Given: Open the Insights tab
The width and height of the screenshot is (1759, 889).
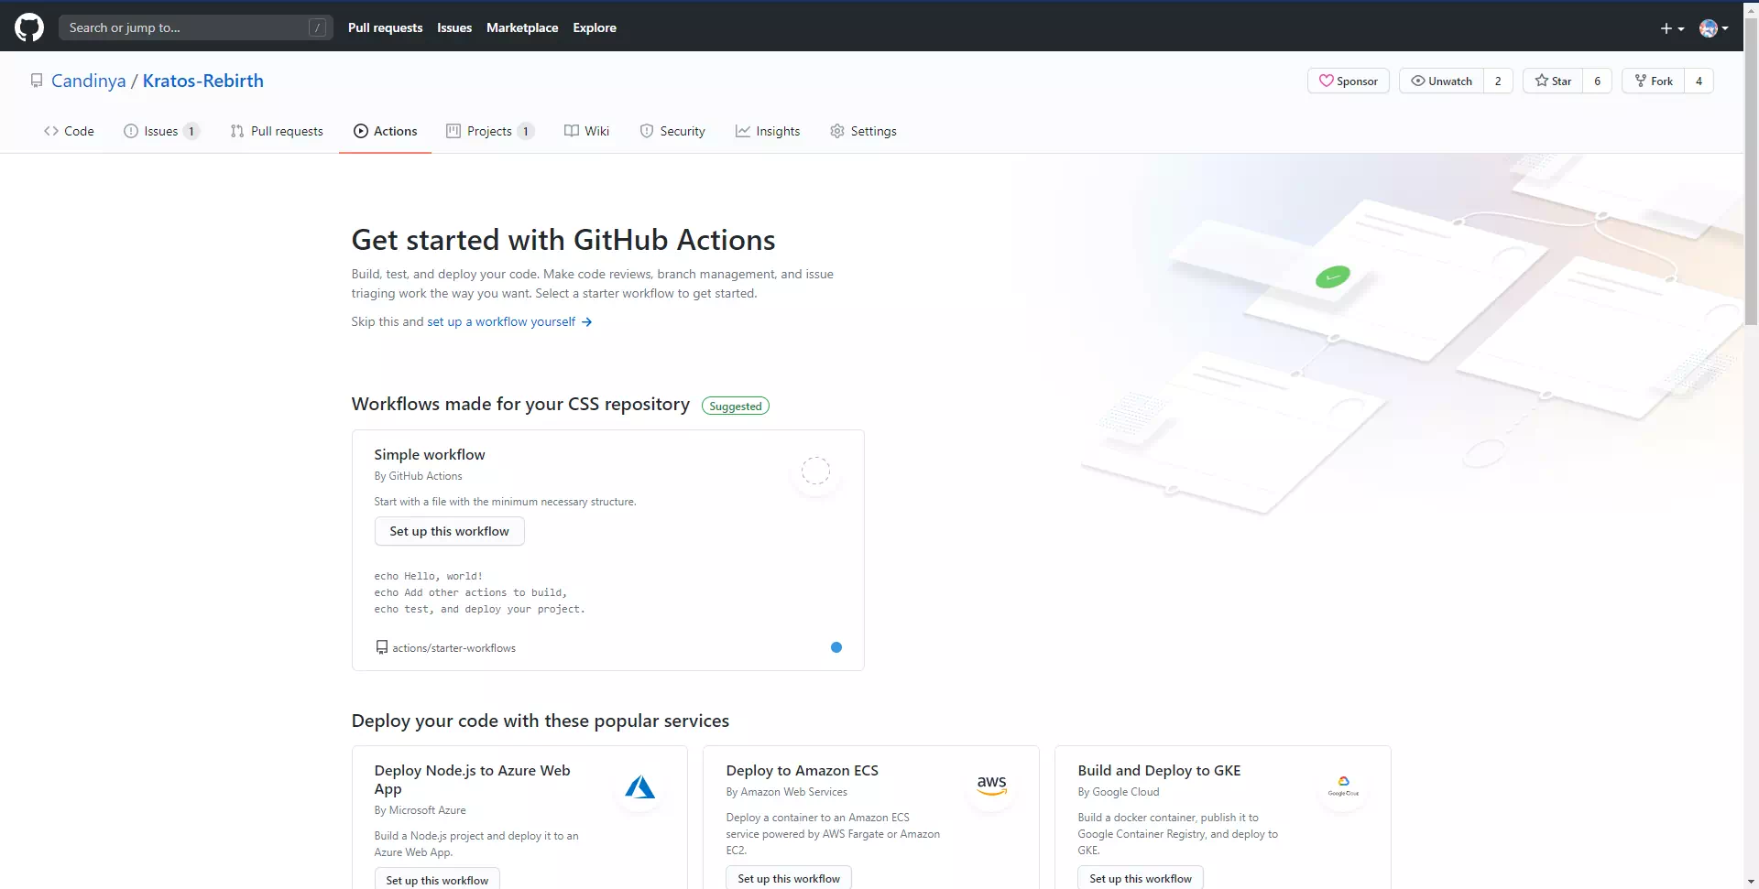Looking at the screenshot, I should [x=768, y=131].
